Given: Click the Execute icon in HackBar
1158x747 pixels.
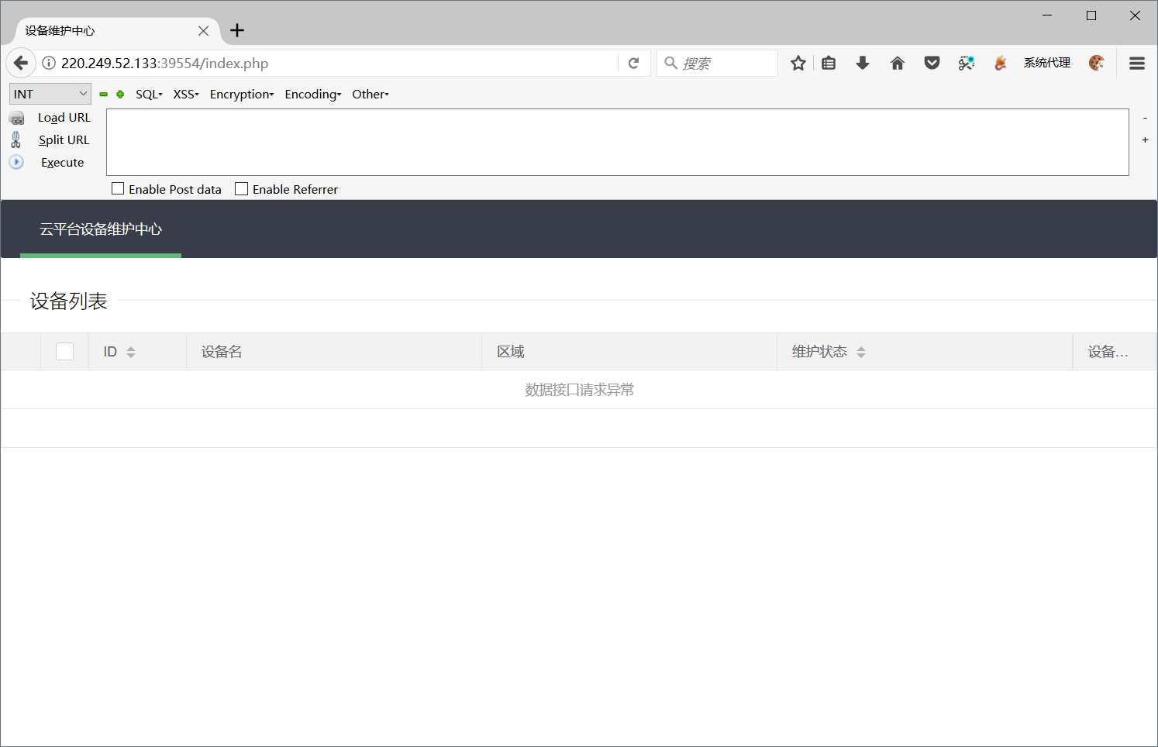Looking at the screenshot, I should coord(16,162).
